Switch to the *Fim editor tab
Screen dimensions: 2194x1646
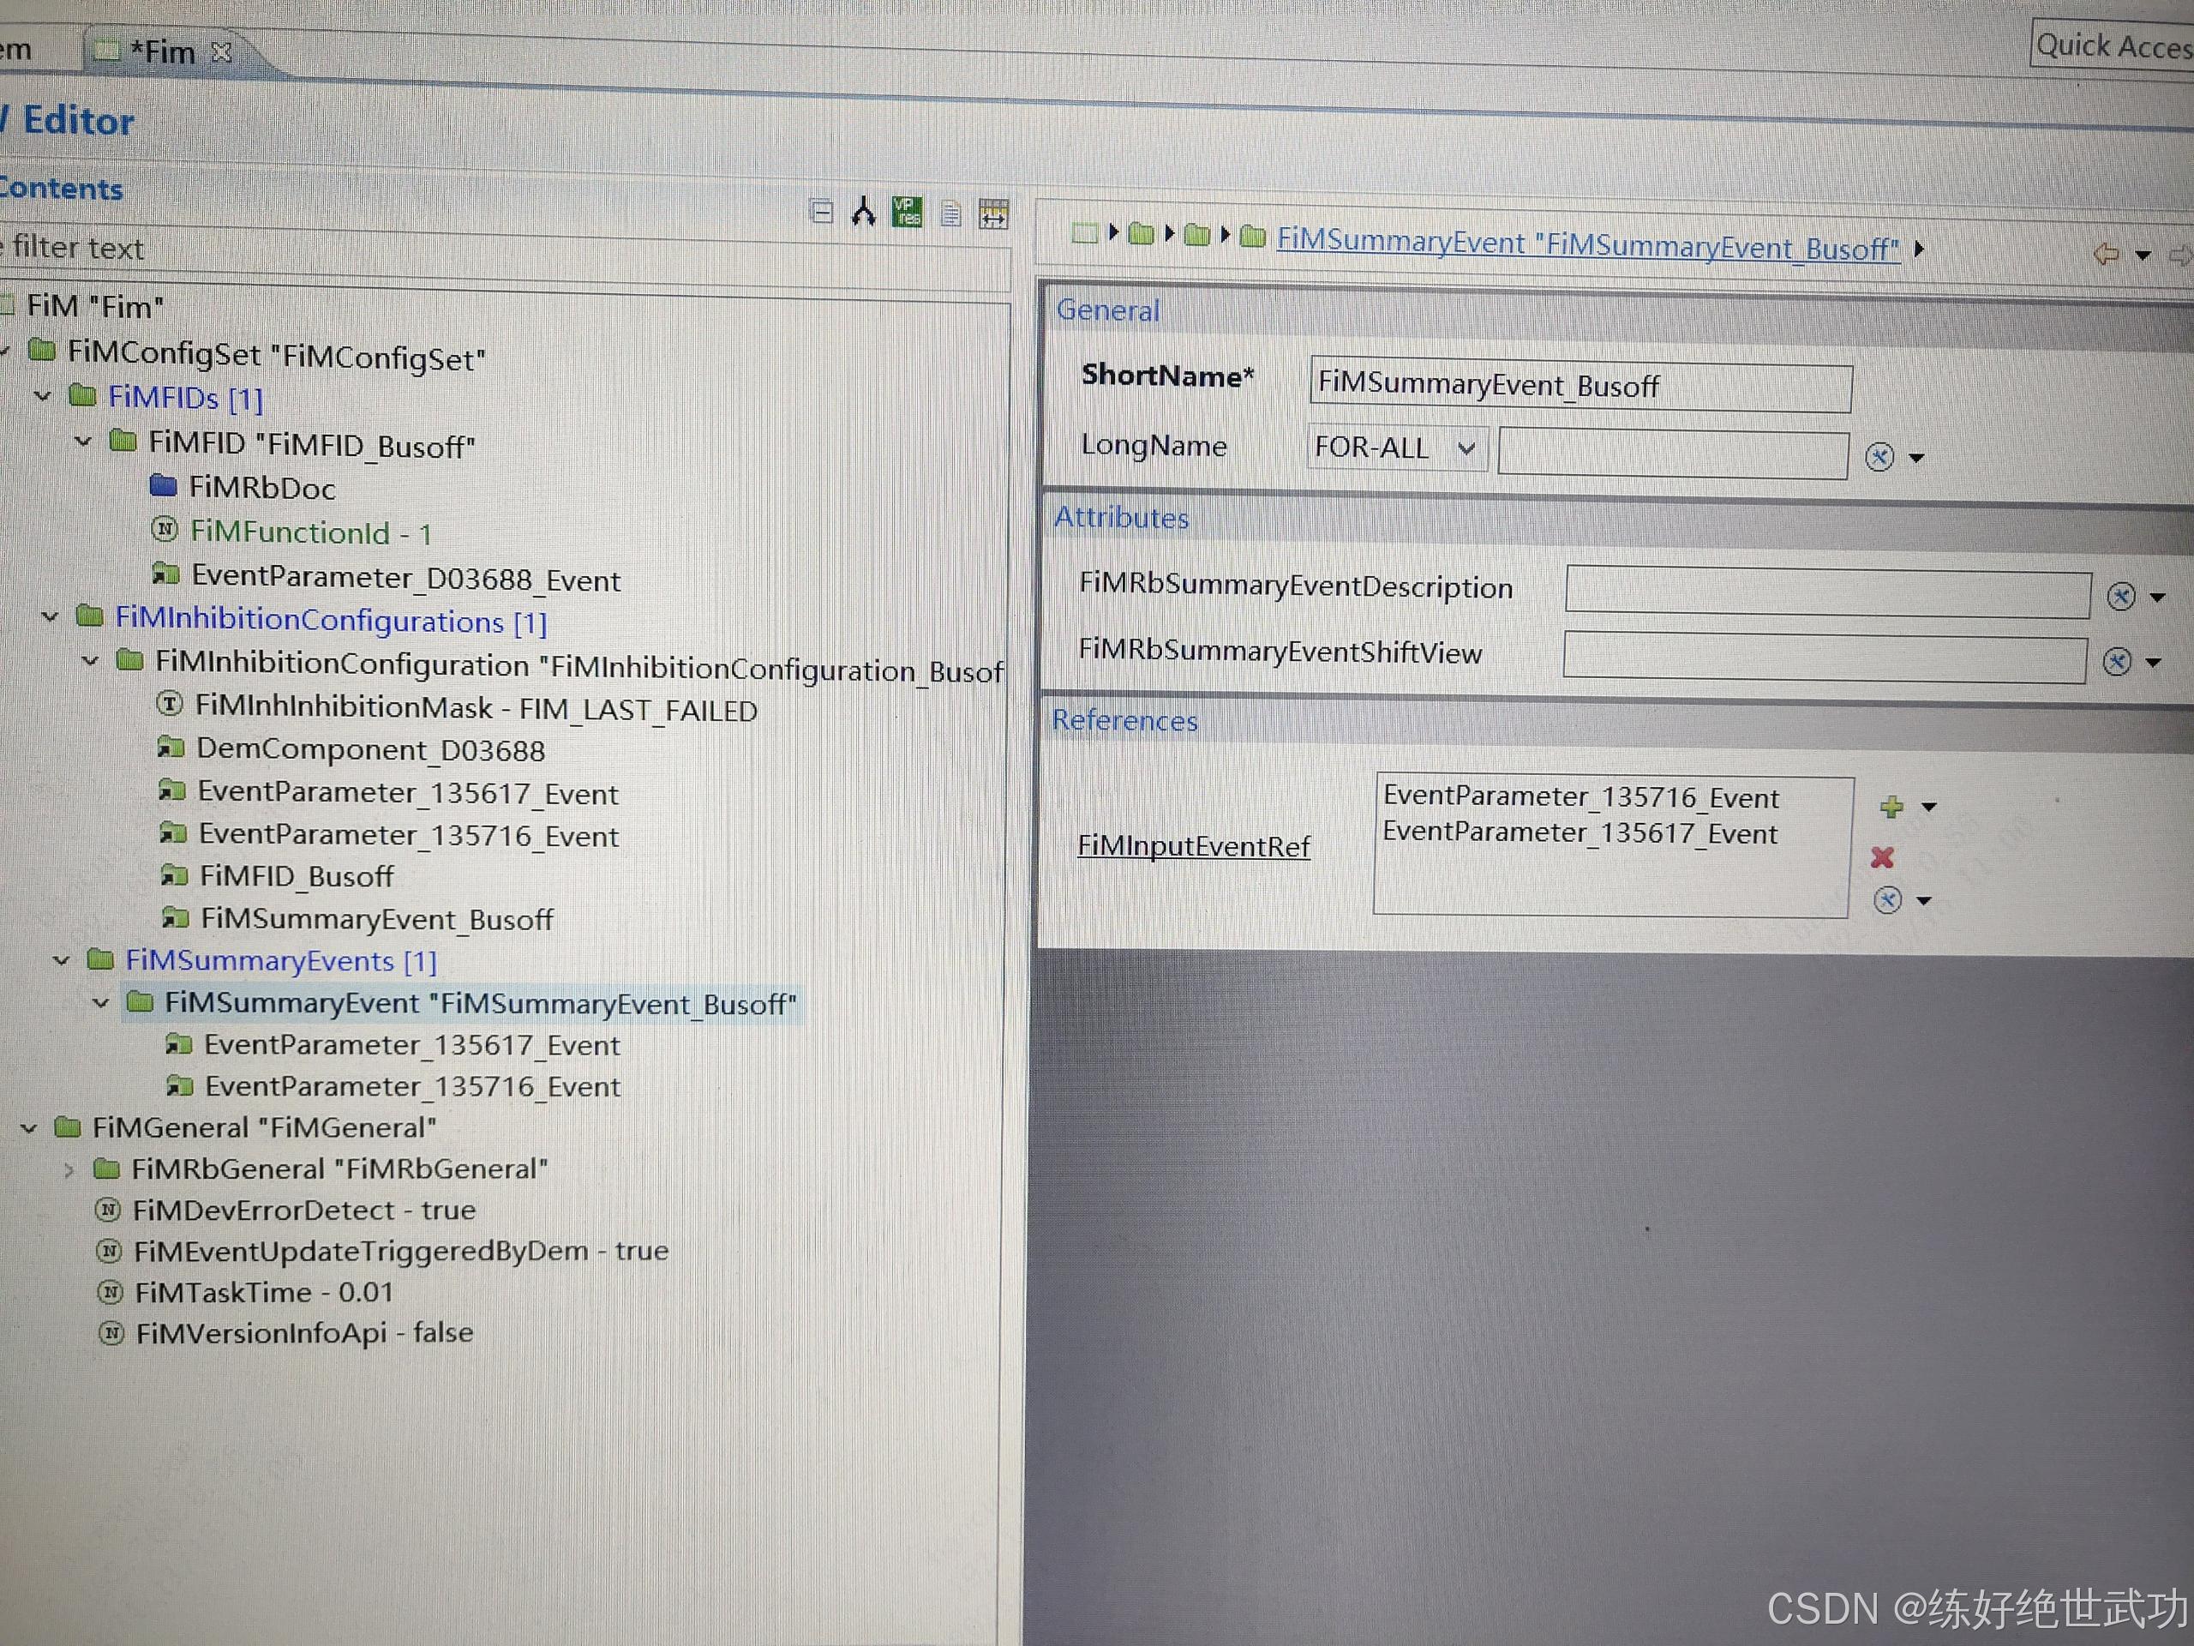[x=162, y=51]
